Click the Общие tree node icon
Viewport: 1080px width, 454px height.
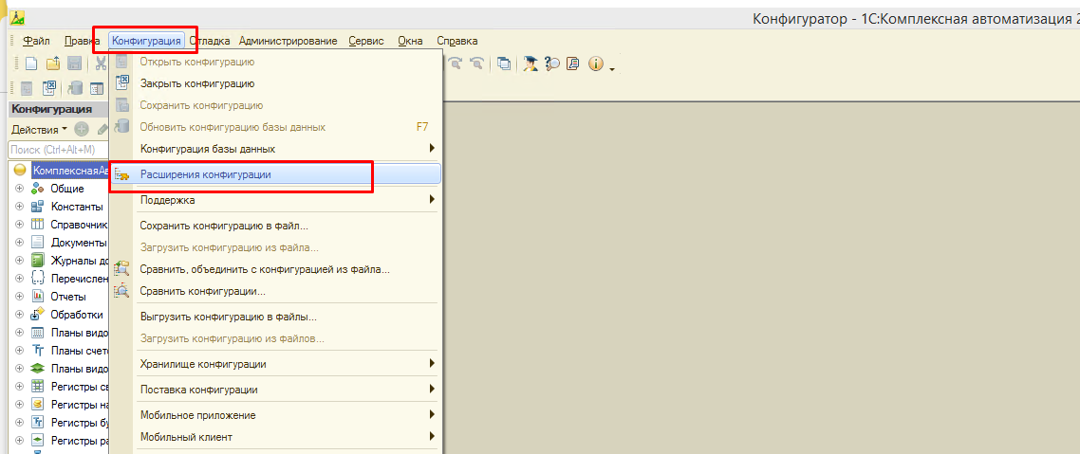38,188
